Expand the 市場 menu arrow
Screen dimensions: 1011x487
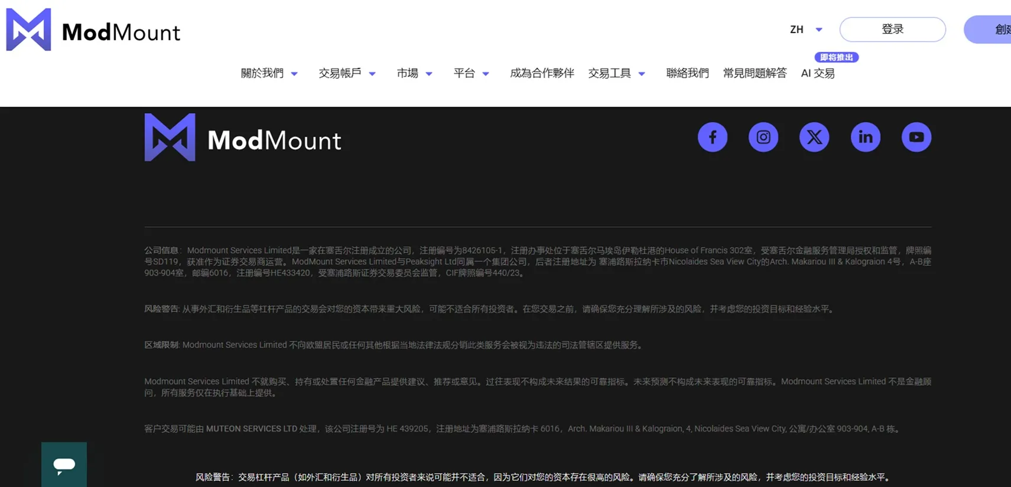point(429,74)
